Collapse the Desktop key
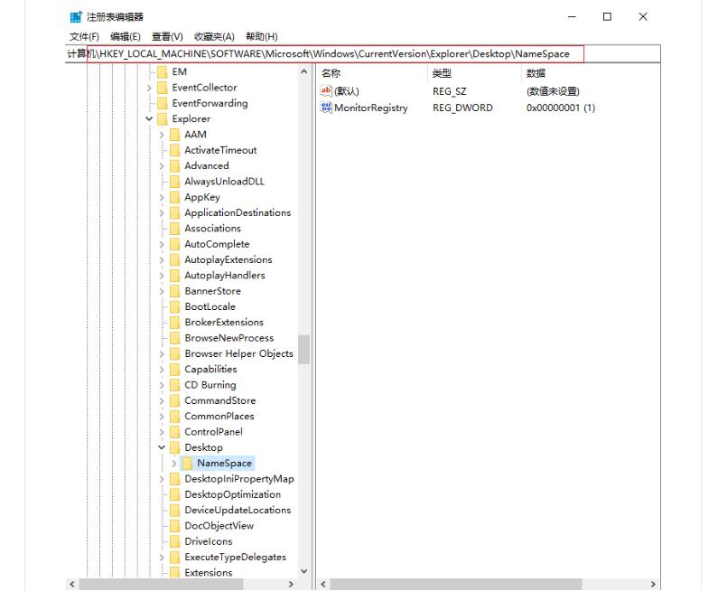718x591 pixels. (161, 447)
